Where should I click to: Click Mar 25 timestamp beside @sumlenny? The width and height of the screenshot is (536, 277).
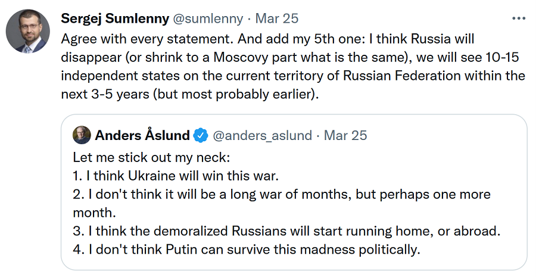(277, 18)
